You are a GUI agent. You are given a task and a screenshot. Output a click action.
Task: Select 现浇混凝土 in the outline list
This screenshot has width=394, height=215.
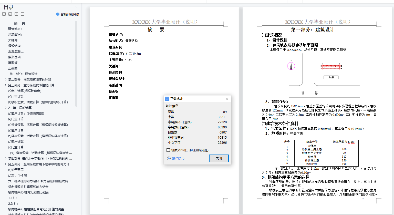[16, 51]
